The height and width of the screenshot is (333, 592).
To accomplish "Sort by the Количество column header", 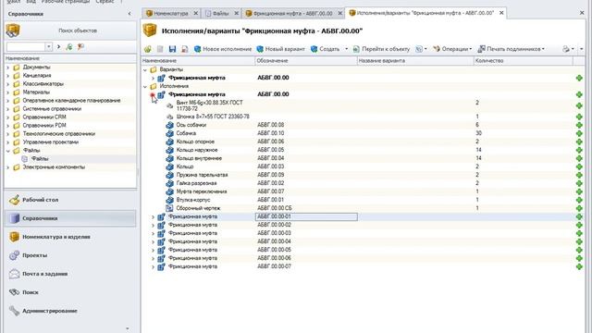I will click(x=524, y=60).
